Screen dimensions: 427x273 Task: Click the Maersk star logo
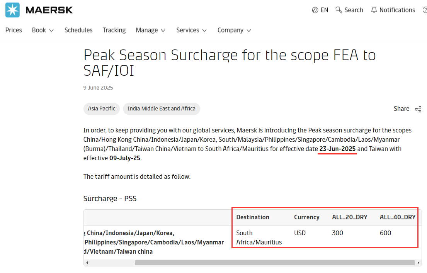click(x=12, y=10)
